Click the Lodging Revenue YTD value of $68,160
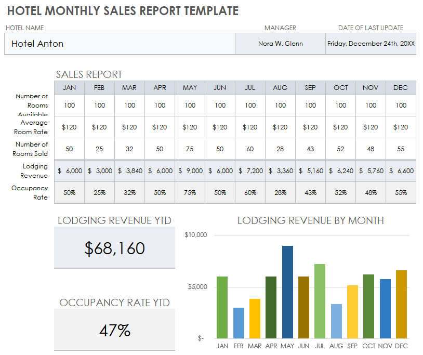The height and width of the screenshot is (355, 423). [x=114, y=249]
